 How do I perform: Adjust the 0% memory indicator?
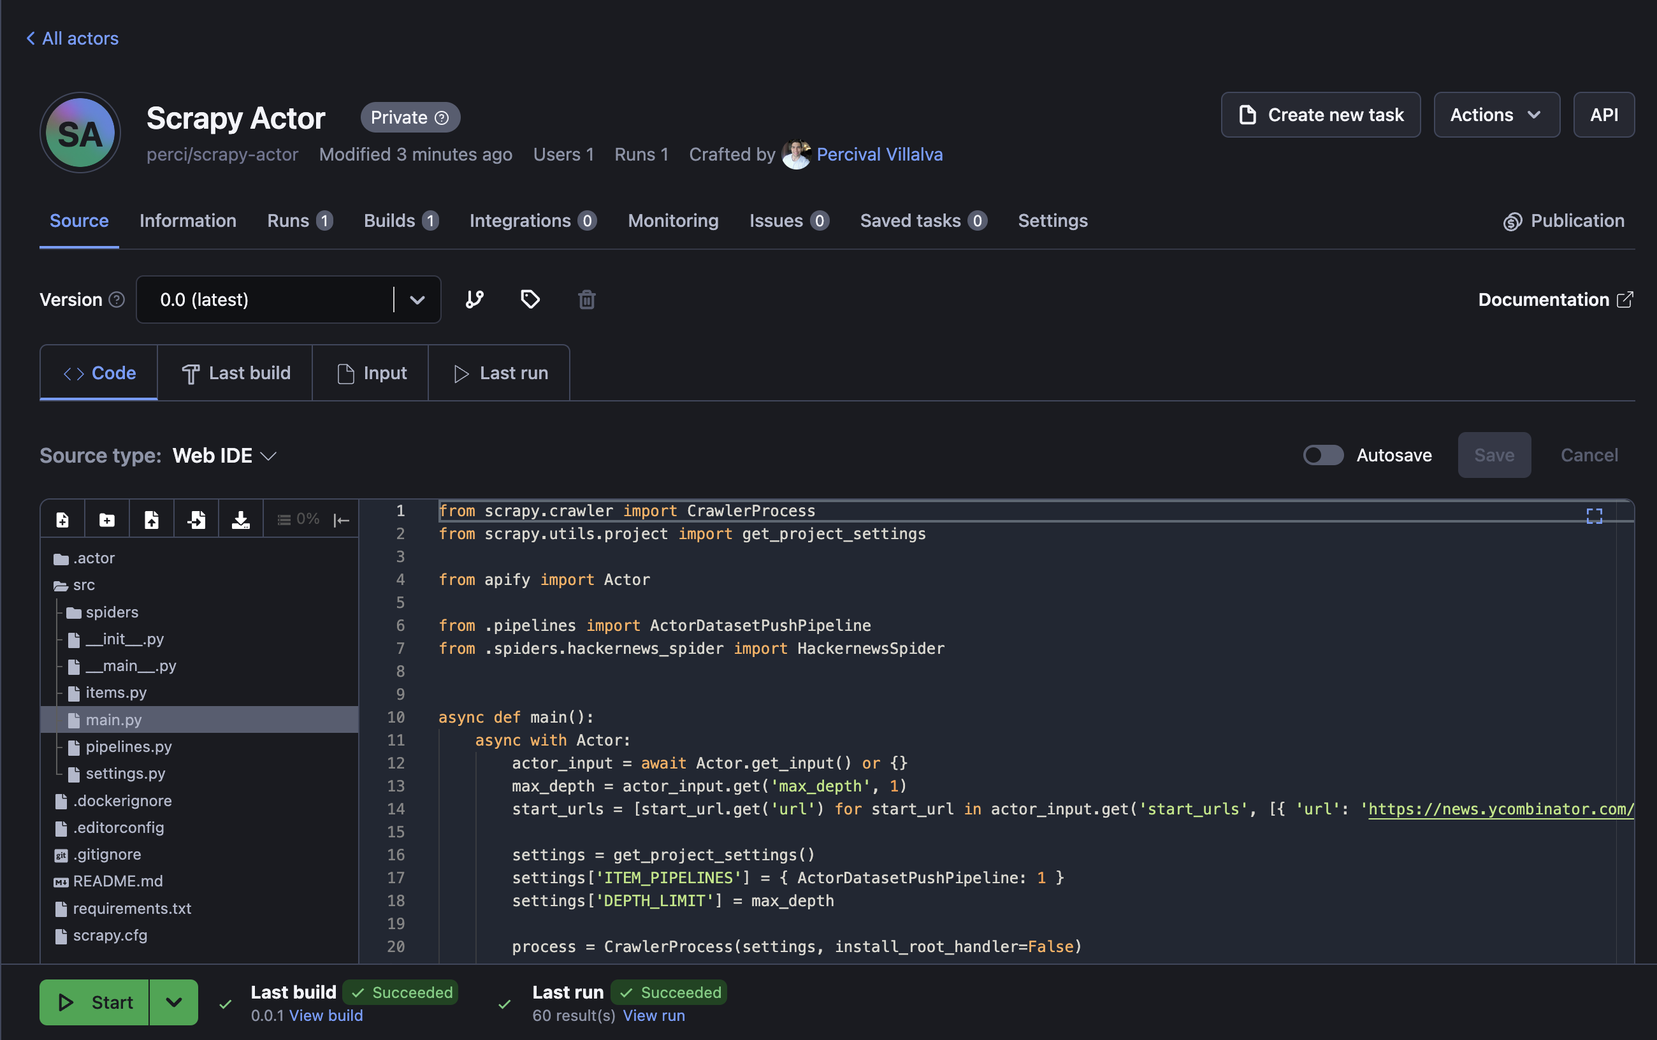(299, 519)
